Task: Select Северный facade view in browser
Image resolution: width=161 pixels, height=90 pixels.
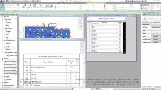Action: pyautogui.click(x=8, y=45)
